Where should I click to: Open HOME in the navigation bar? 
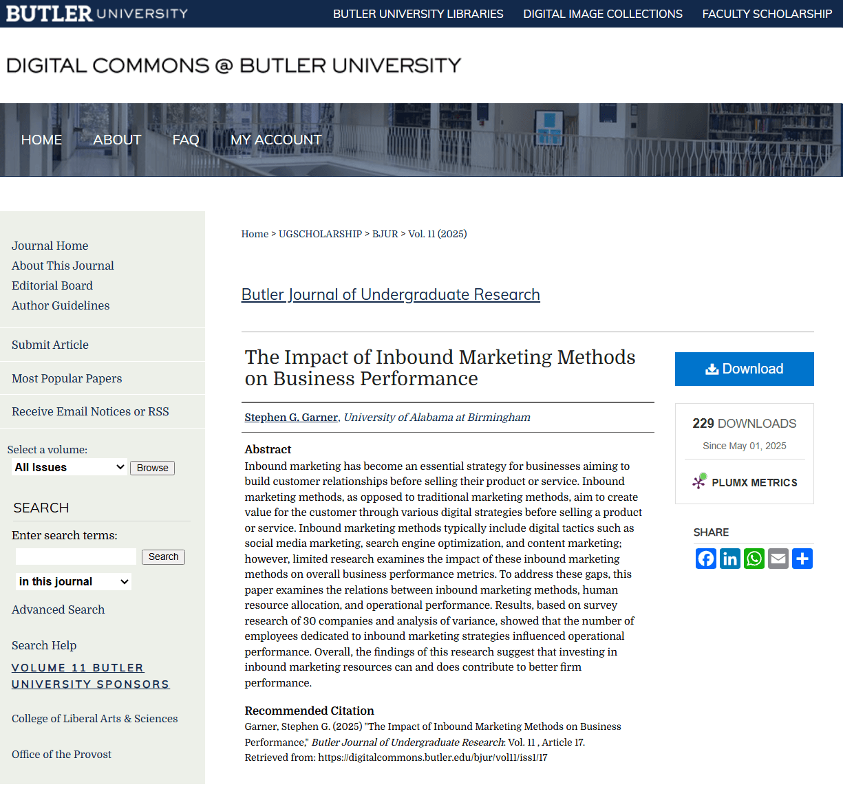(41, 140)
